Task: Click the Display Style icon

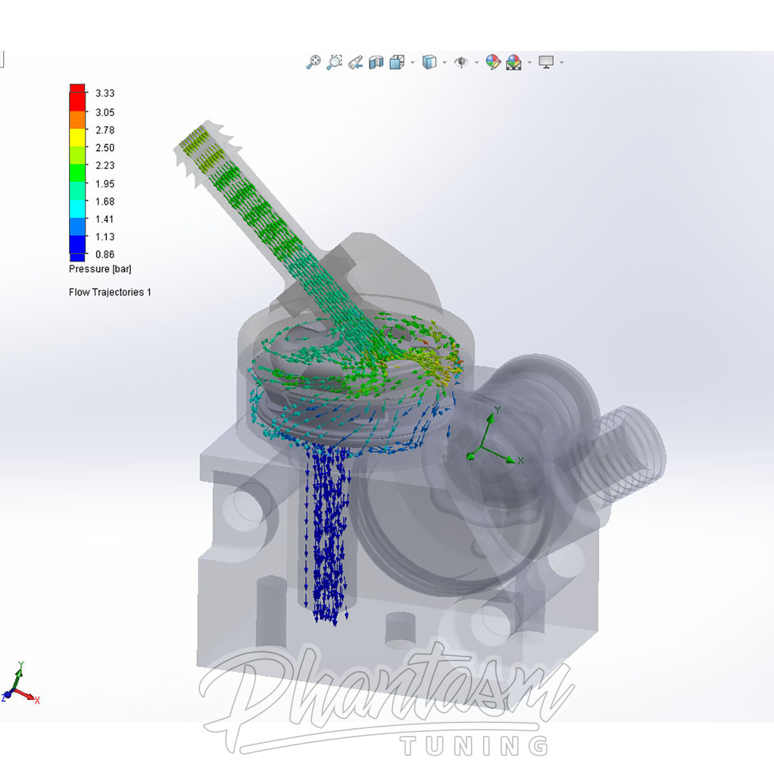Action: [x=429, y=63]
